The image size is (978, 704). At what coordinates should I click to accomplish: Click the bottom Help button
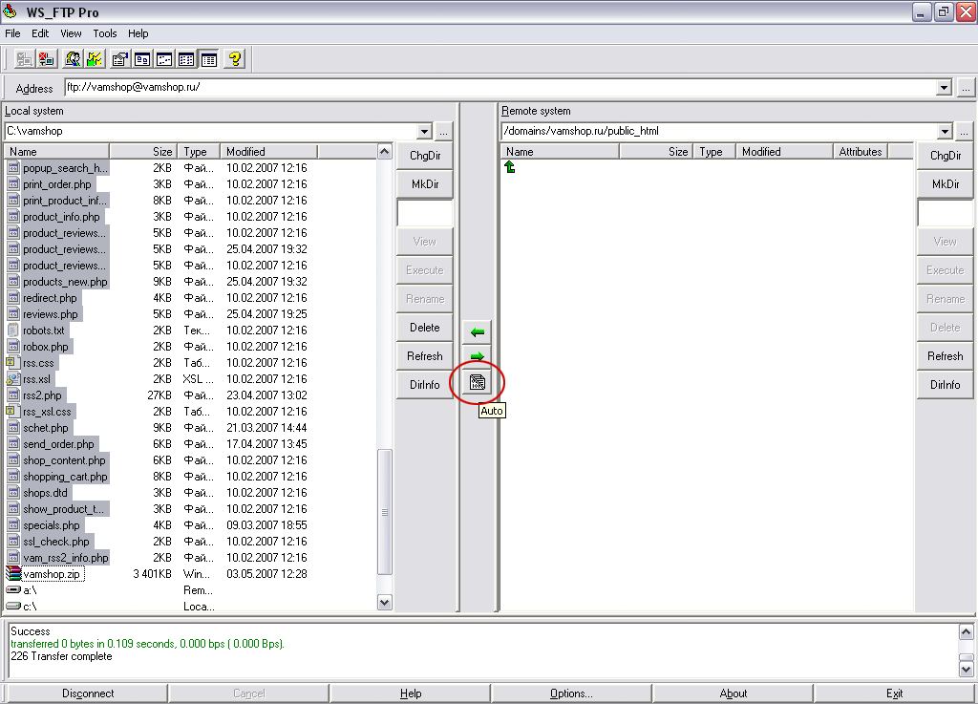coord(411,693)
